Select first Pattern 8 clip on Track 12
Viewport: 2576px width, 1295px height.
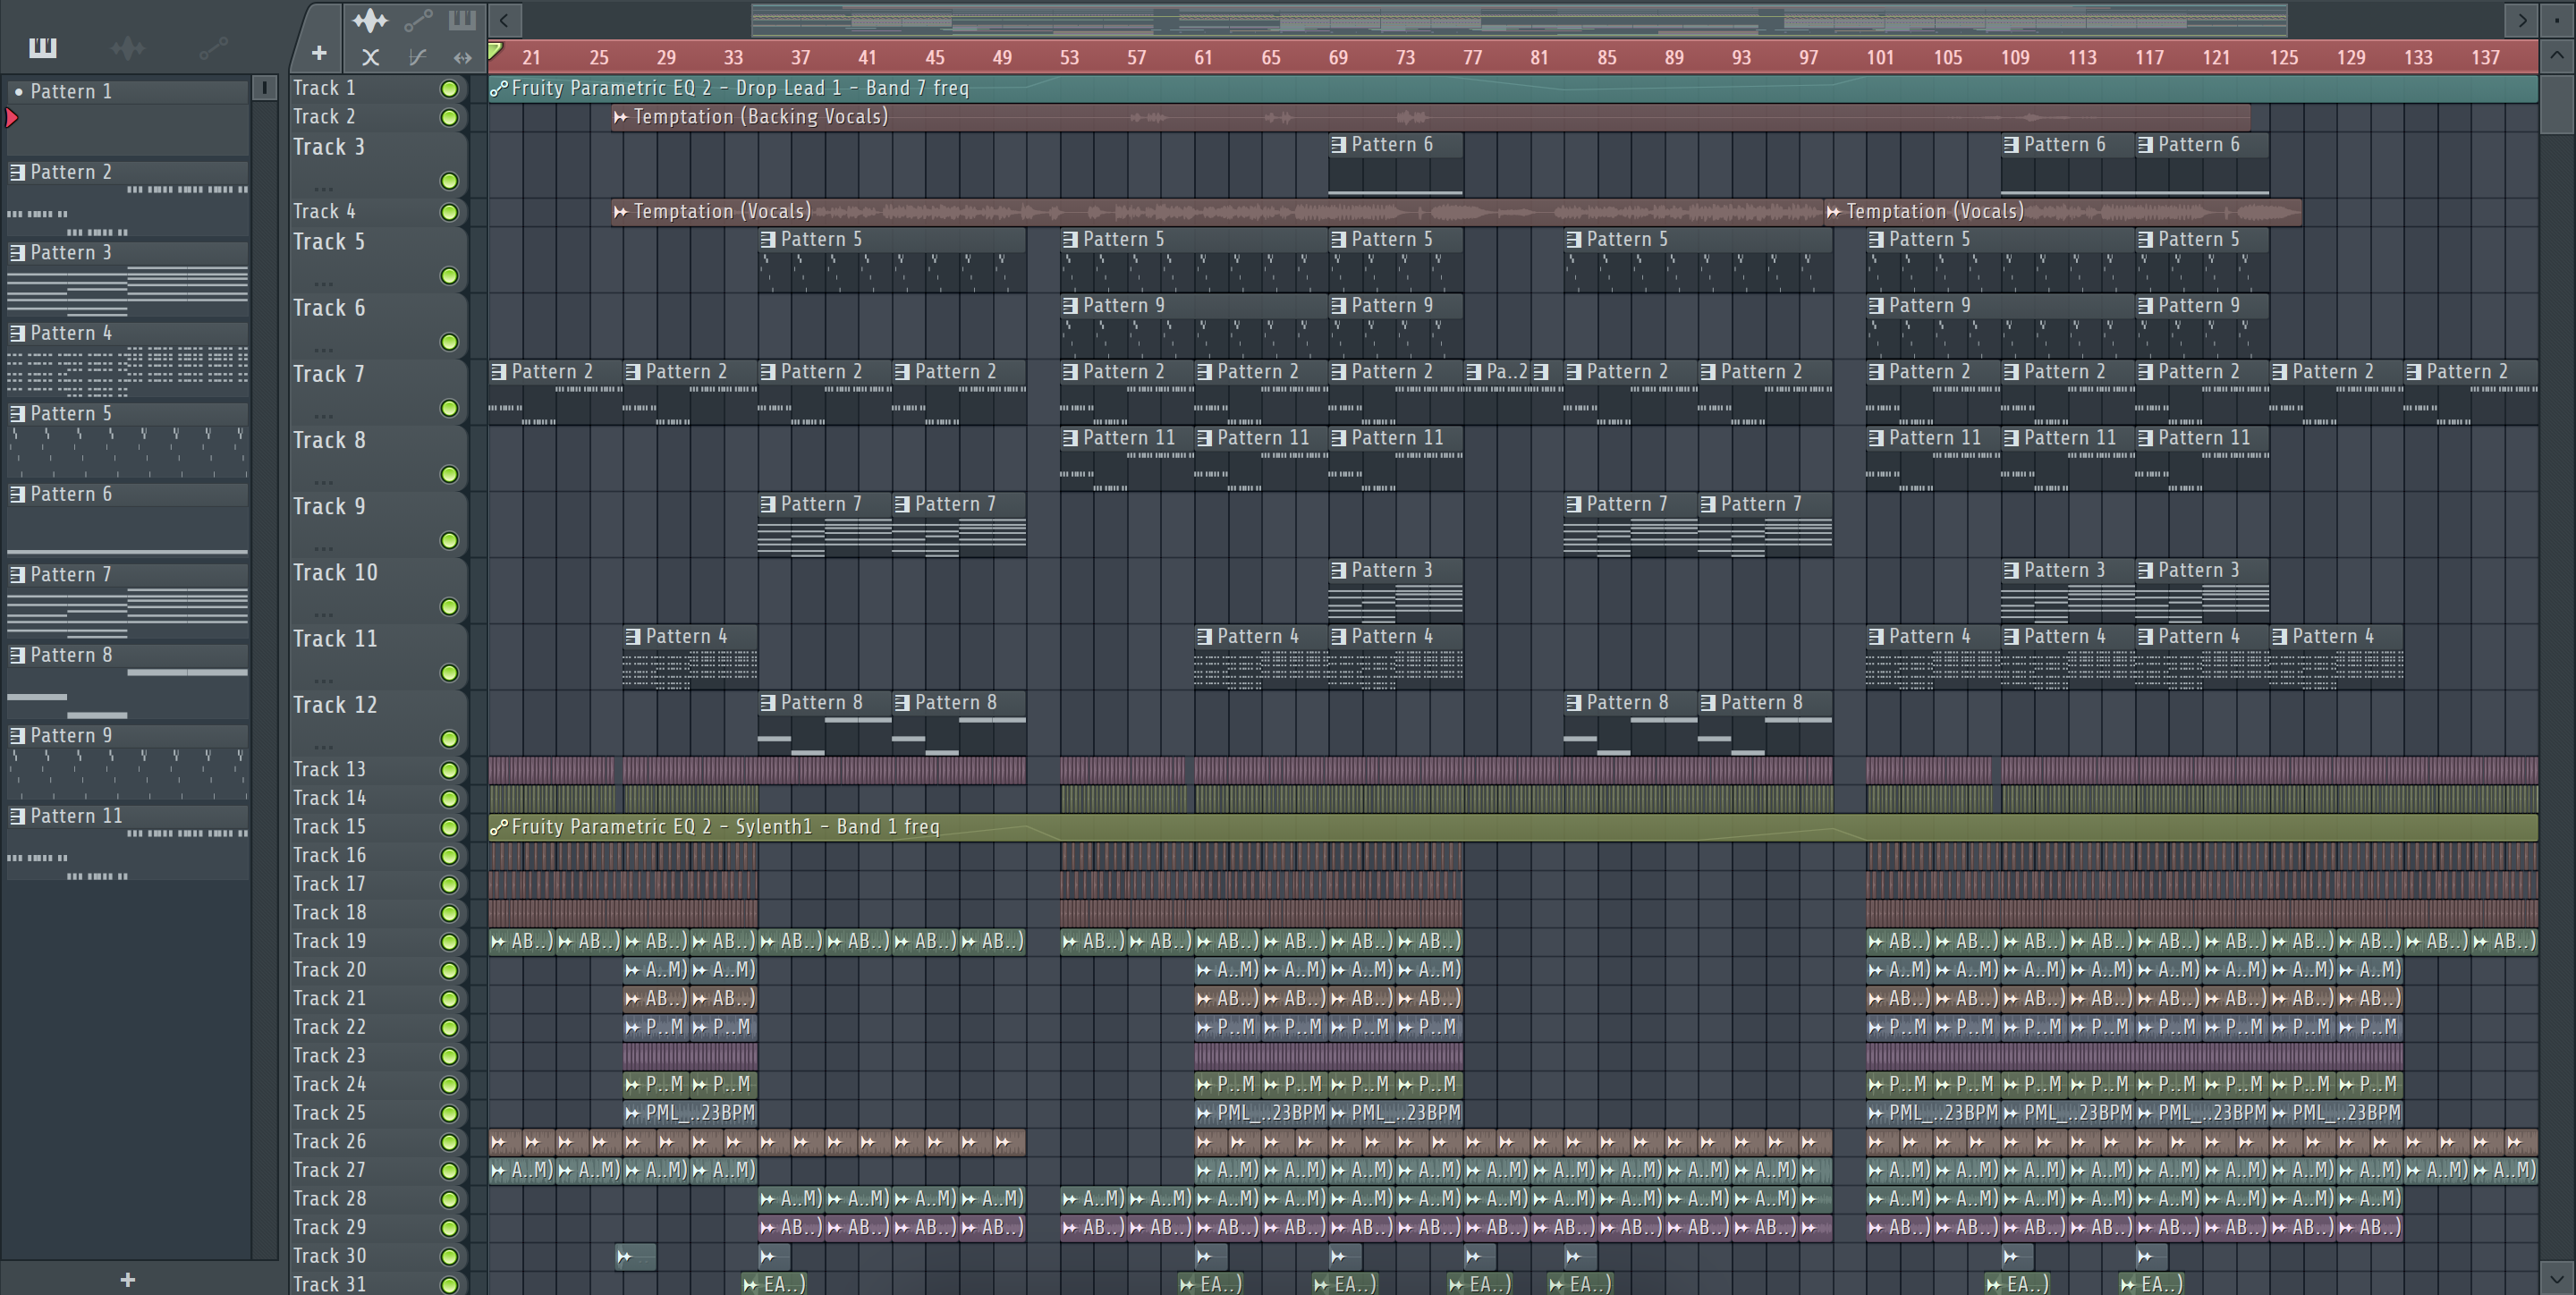point(825,723)
